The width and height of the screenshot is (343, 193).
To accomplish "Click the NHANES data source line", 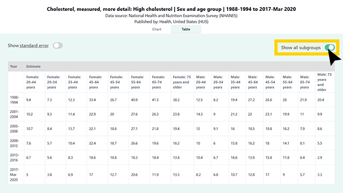I will tap(171, 16).
